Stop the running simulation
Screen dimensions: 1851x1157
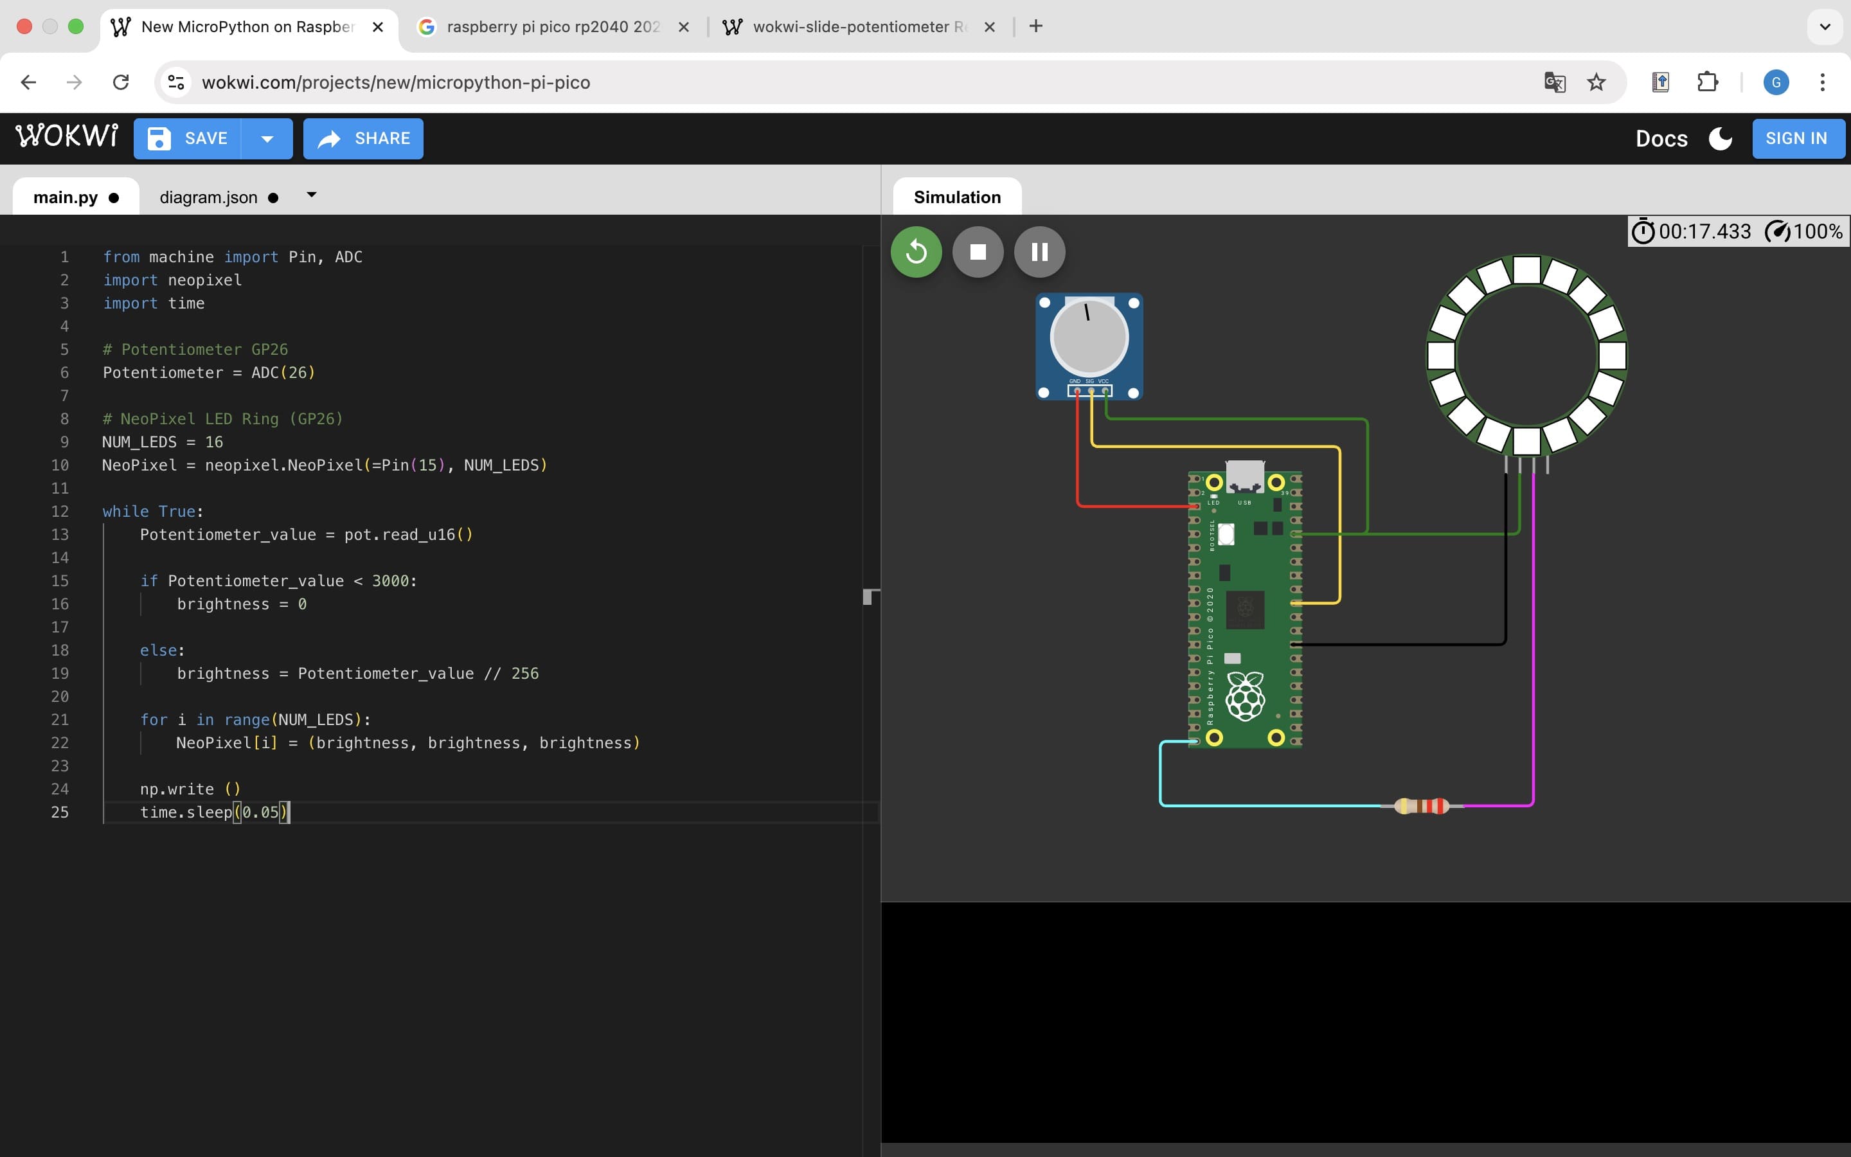[978, 252]
